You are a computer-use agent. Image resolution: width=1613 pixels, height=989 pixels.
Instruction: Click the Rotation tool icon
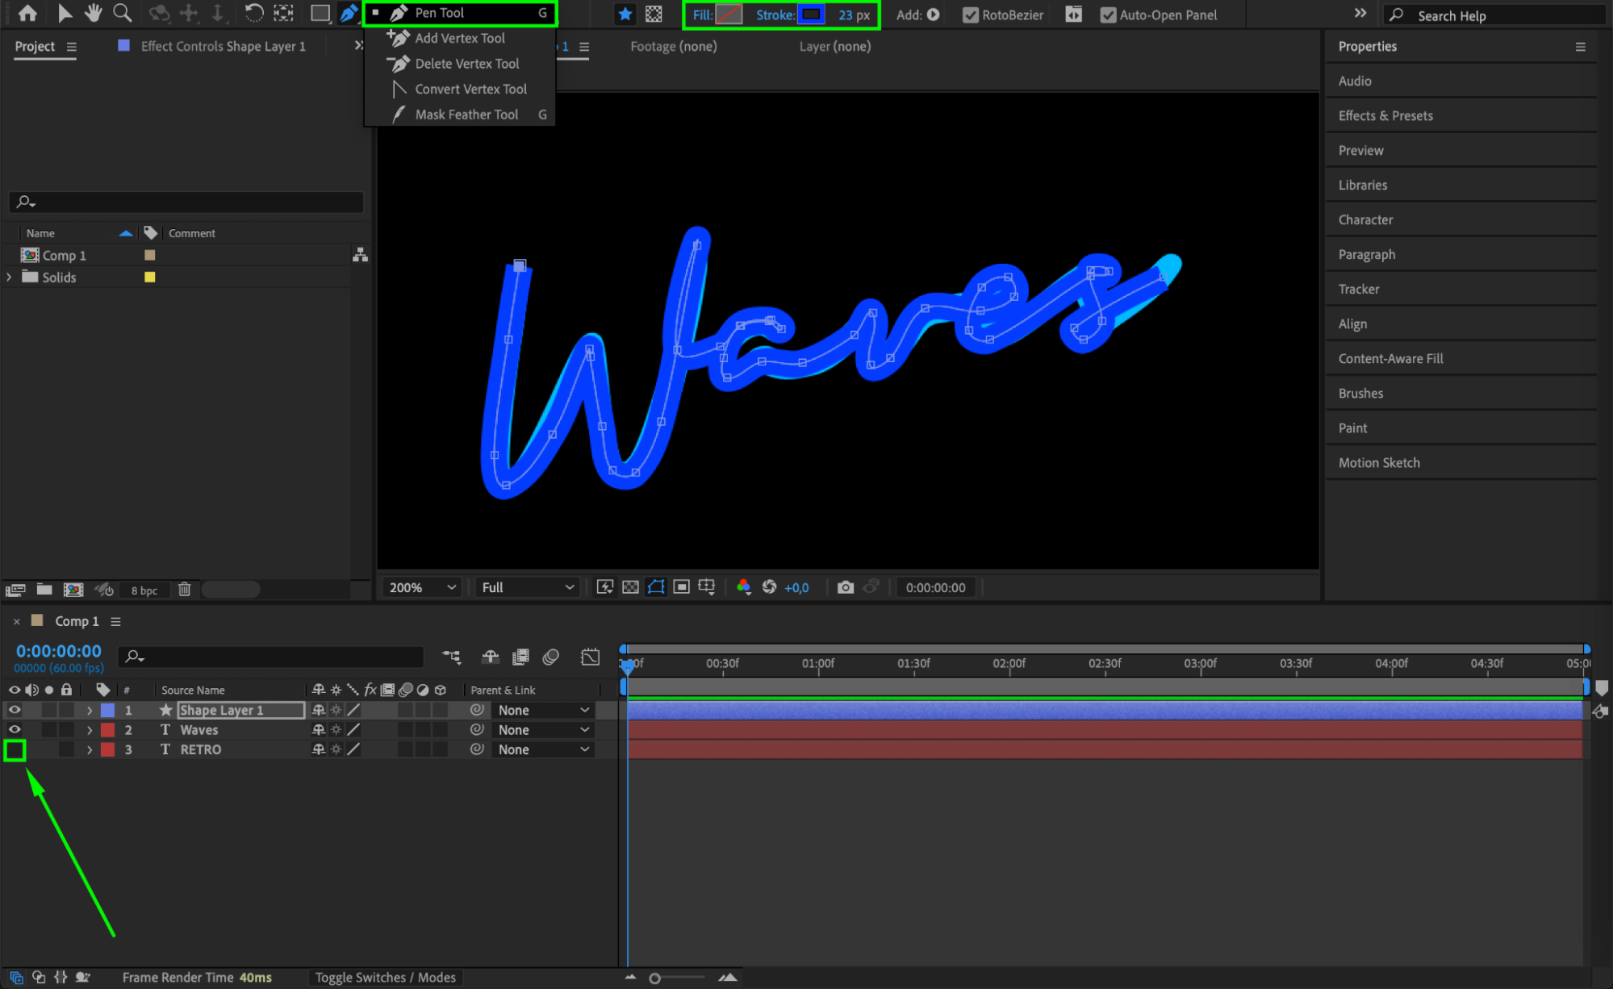[x=253, y=13]
